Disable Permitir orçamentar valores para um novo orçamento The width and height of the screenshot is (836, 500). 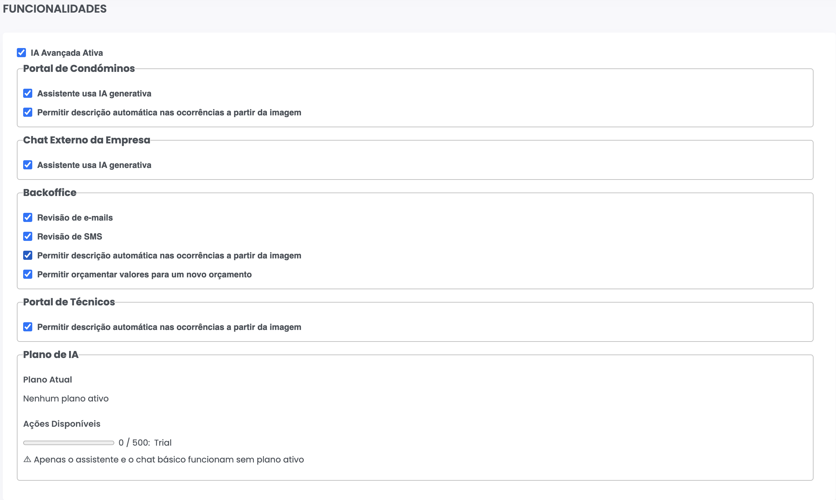coord(28,274)
